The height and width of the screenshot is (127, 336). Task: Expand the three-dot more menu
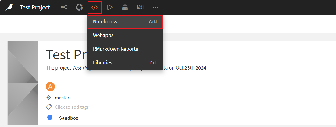[x=155, y=7]
